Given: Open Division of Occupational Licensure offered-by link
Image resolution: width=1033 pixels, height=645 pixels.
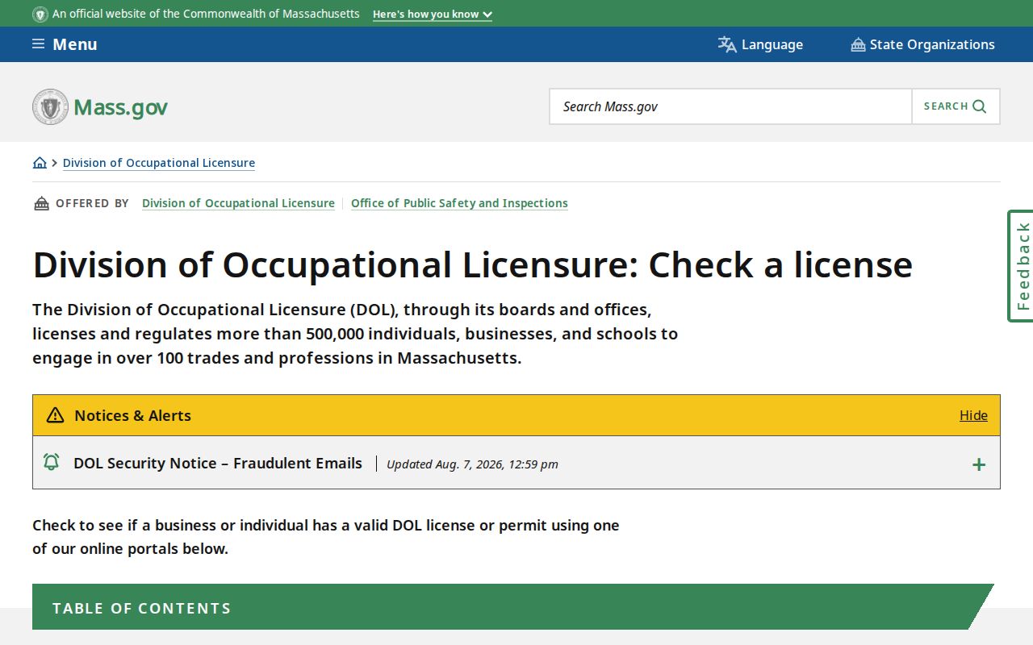Looking at the screenshot, I should [x=238, y=203].
